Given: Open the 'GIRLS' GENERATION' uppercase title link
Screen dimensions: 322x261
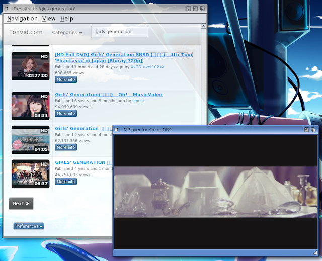Looking at the screenshot, I should 84,162.
